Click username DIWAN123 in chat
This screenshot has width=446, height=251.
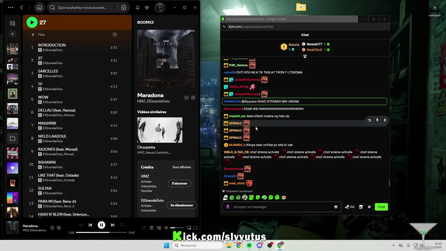click(232, 101)
